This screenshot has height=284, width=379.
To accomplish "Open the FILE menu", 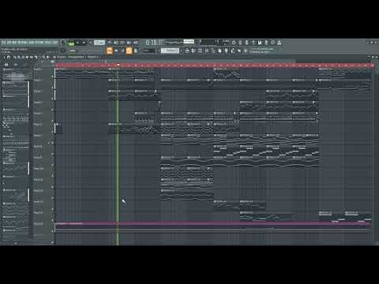I will point(3,43).
